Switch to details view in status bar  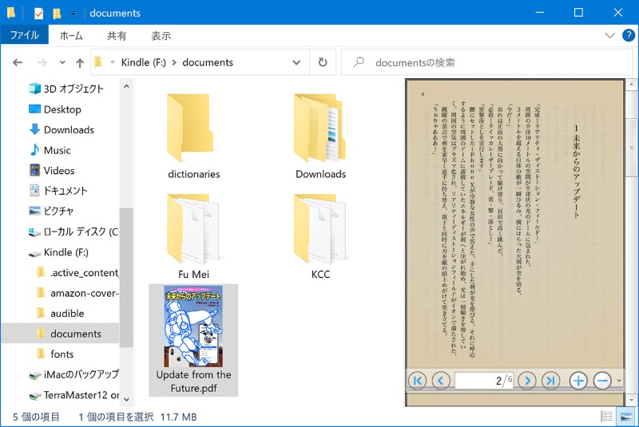pyautogui.click(x=606, y=417)
